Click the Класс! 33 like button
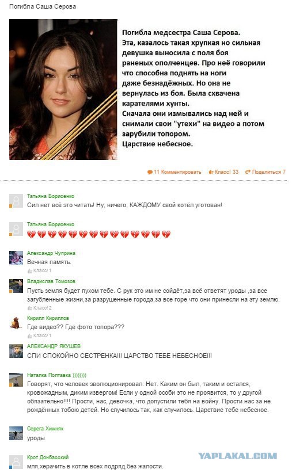The width and height of the screenshot is (292, 473). [x=223, y=172]
